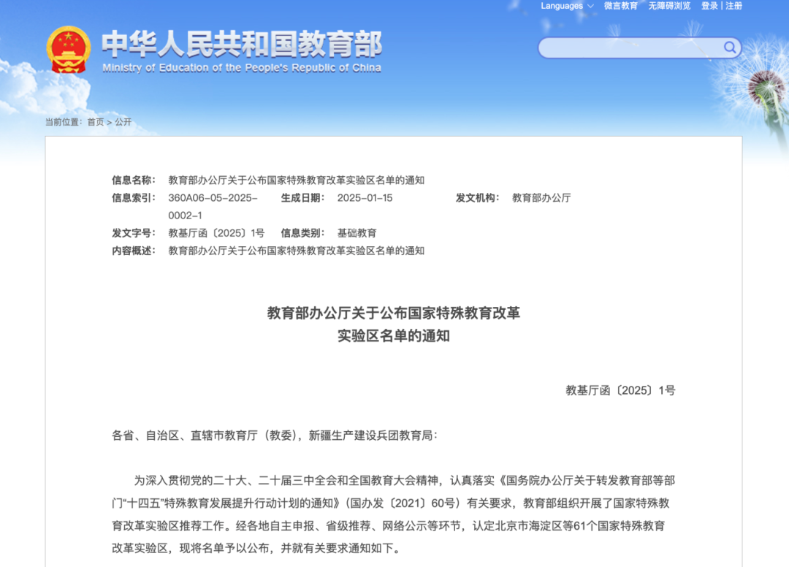Viewport: 789px width, 567px height.
Task: Click the bold centered article headline
Action: (393, 324)
